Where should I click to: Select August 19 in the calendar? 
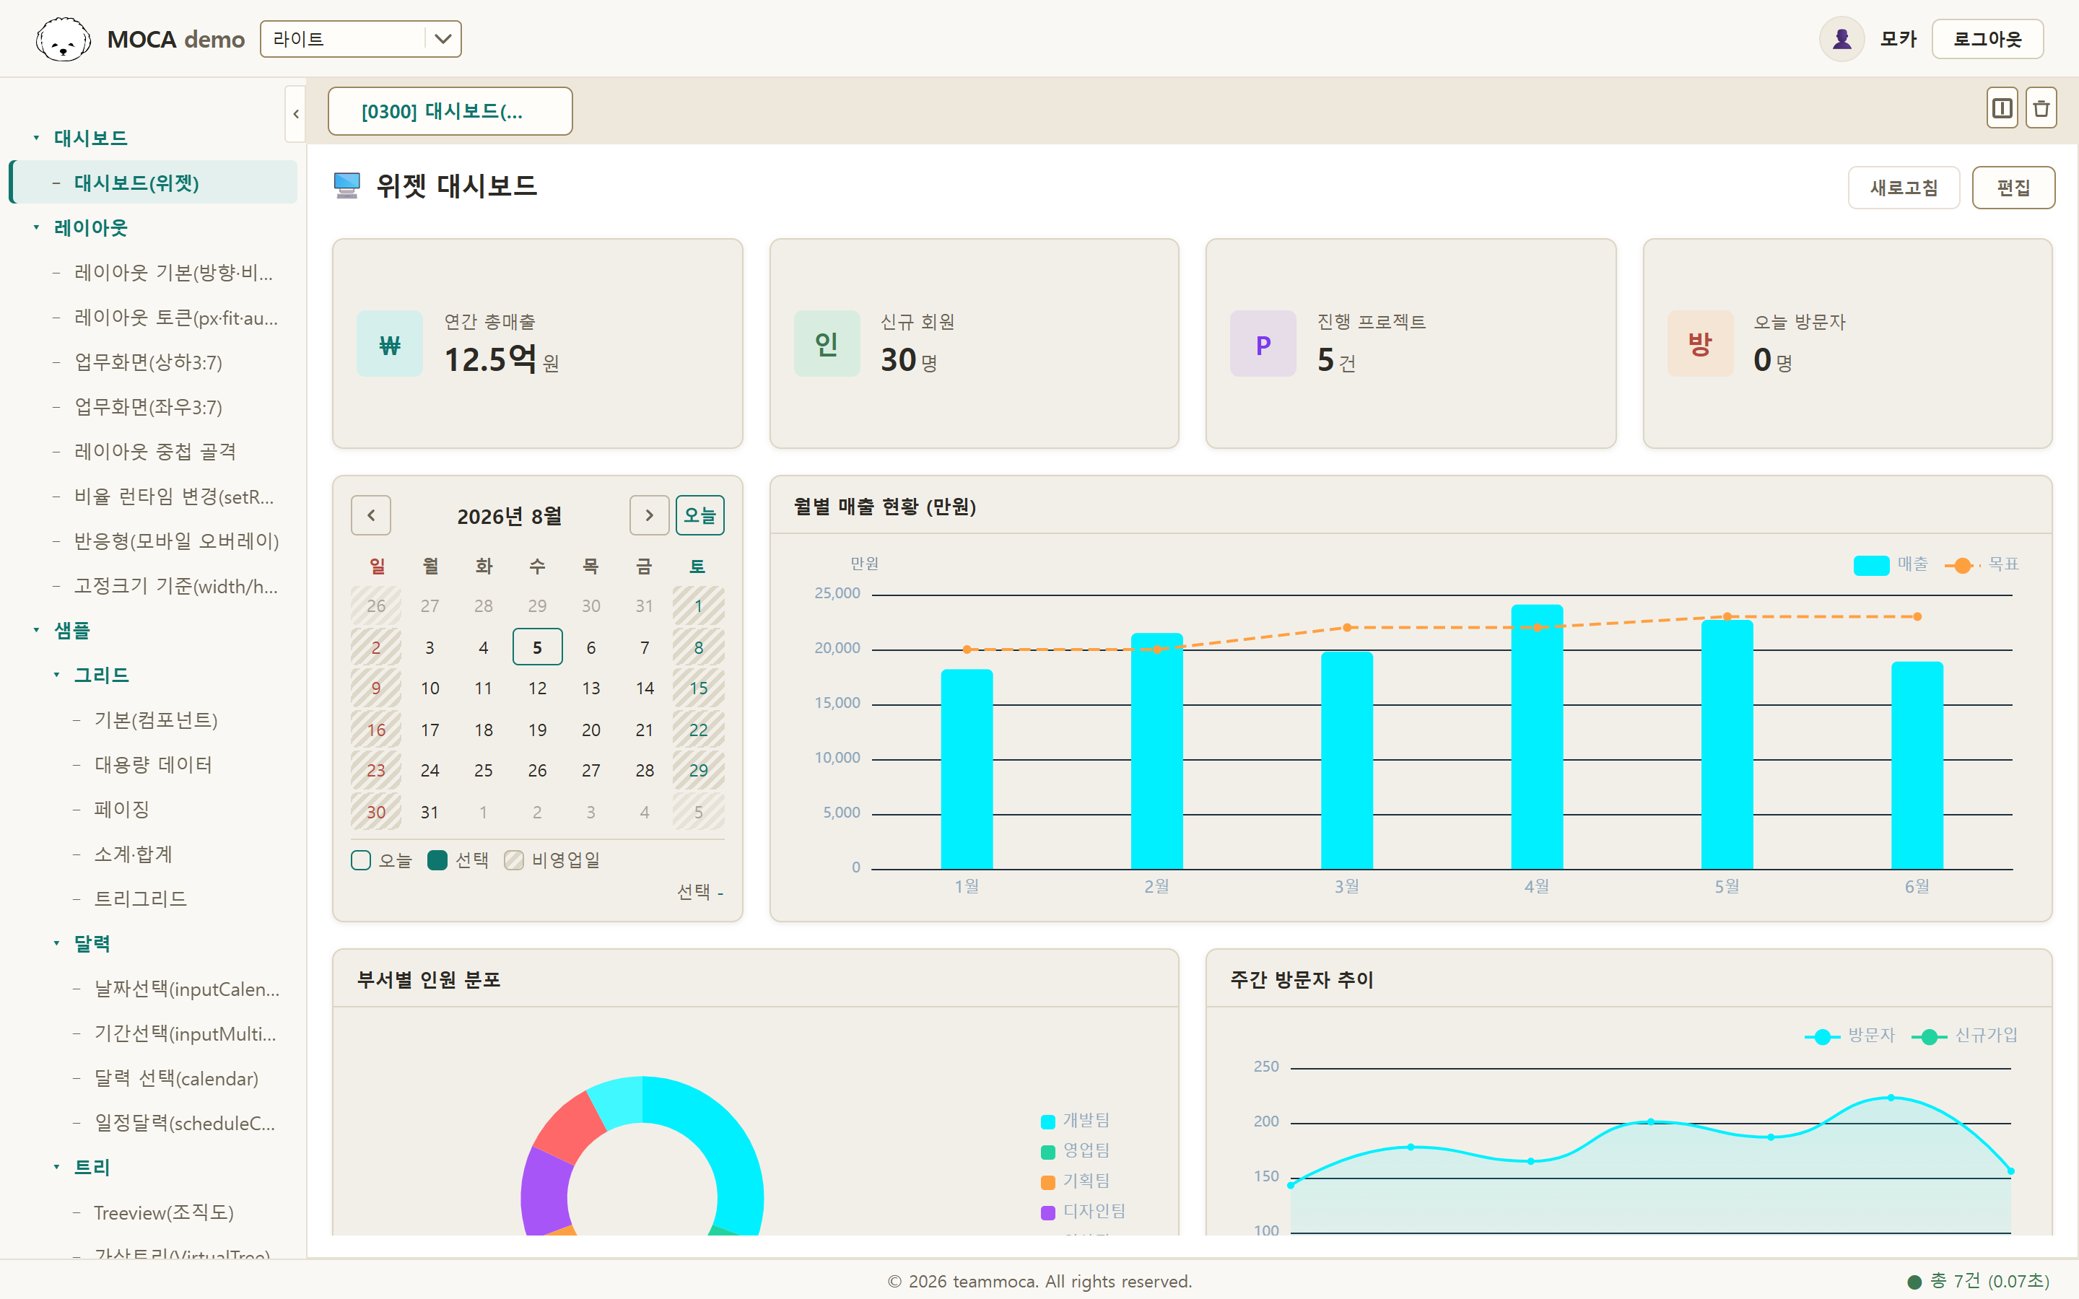point(537,730)
